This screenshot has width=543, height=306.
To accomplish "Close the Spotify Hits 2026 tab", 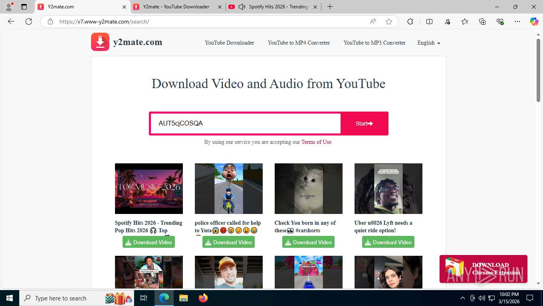I will 315,7.
